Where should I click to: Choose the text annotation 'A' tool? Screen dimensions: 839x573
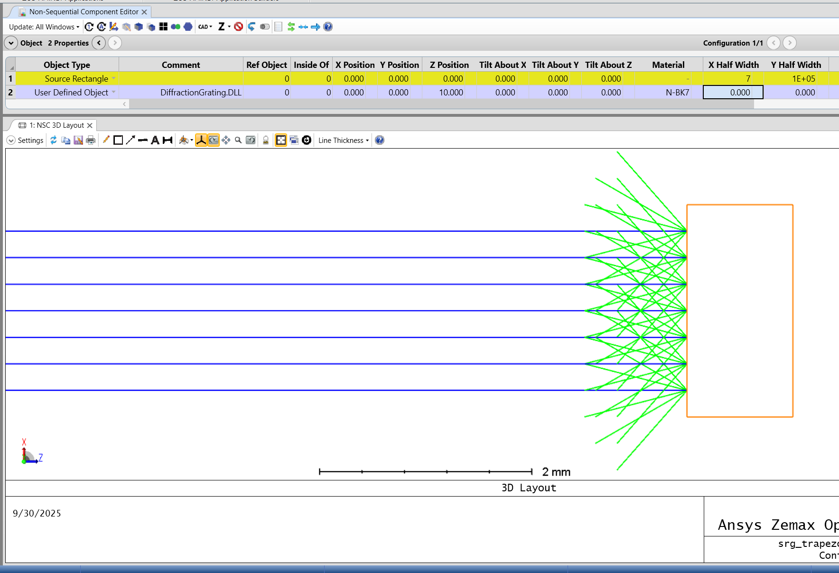pos(155,140)
